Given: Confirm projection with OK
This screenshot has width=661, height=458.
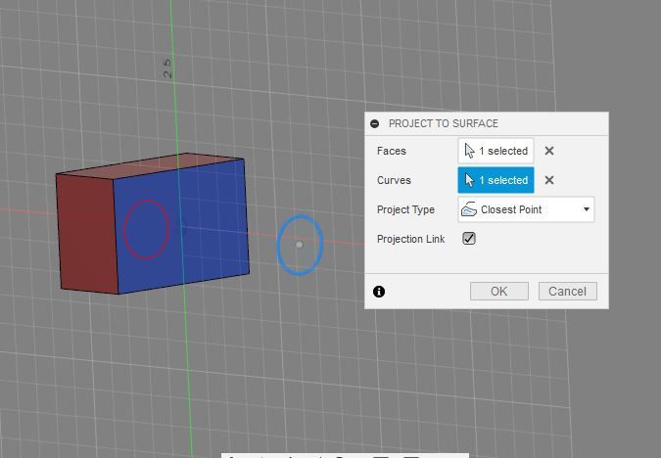Looking at the screenshot, I should (499, 292).
